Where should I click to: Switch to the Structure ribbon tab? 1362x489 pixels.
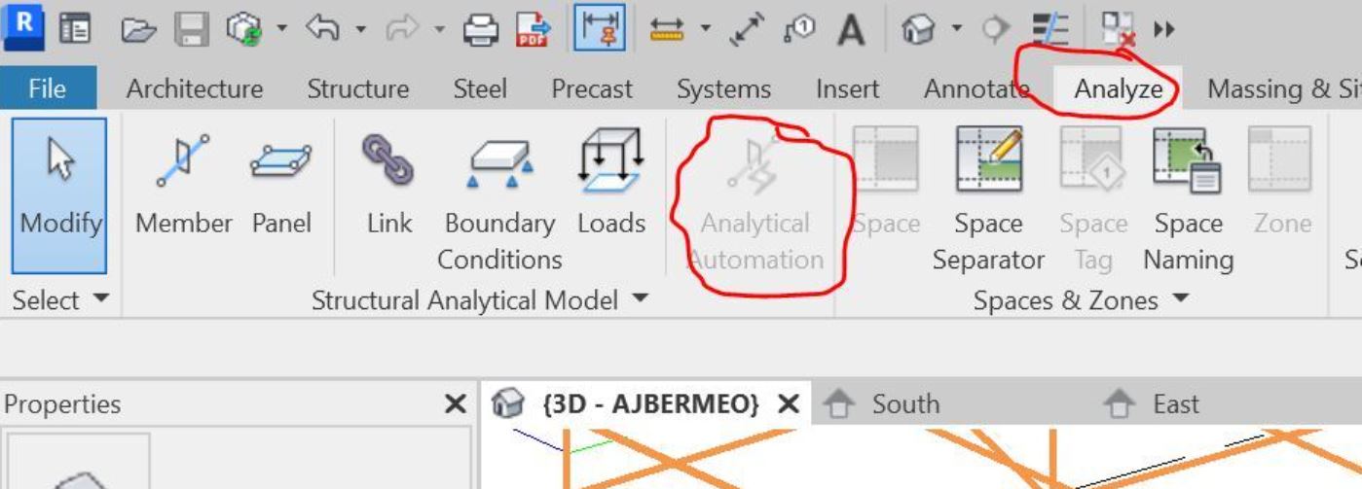(x=357, y=89)
